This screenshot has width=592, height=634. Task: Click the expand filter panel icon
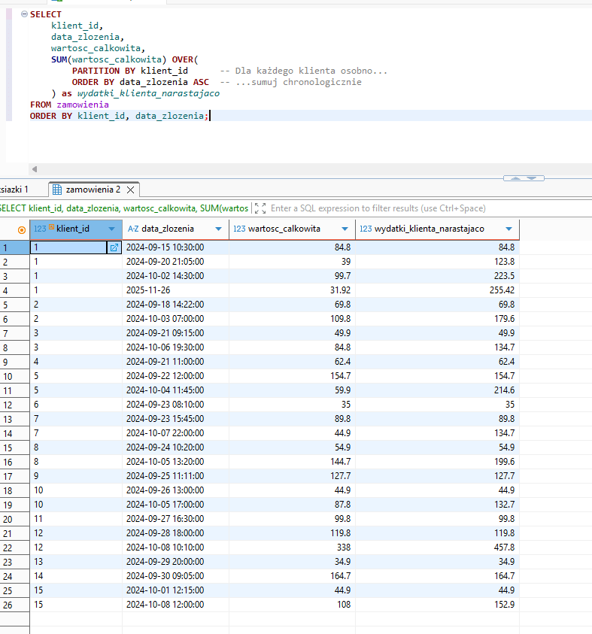[x=260, y=208]
